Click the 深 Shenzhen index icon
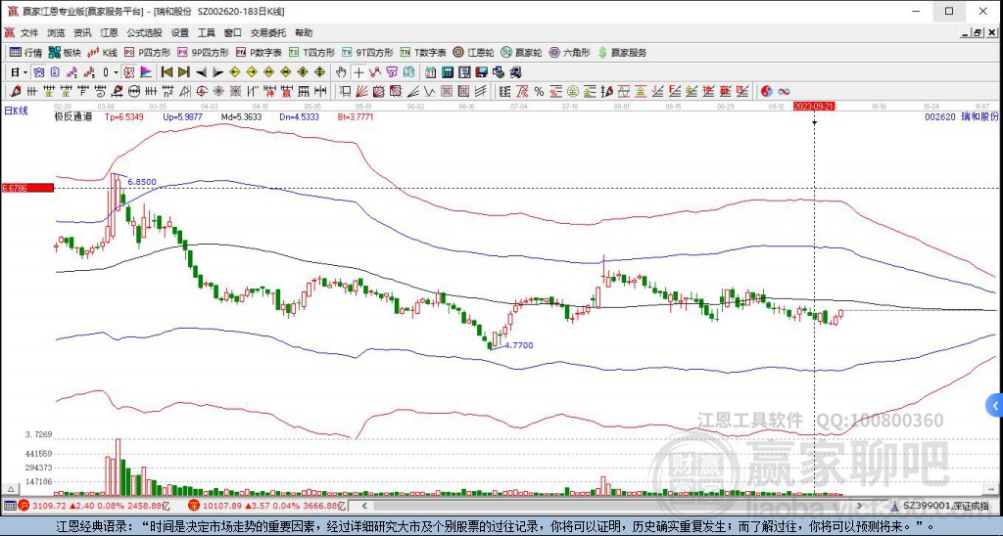Screen dimensions: 1003x536 pos(194,506)
